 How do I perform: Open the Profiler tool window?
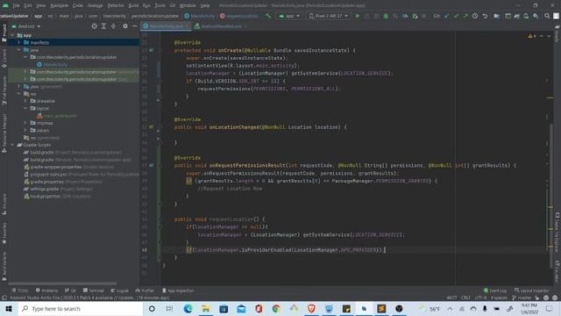click(145, 291)
